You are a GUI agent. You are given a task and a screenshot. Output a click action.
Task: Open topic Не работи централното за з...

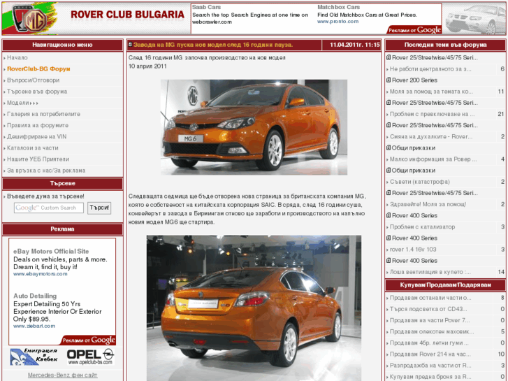430,69
